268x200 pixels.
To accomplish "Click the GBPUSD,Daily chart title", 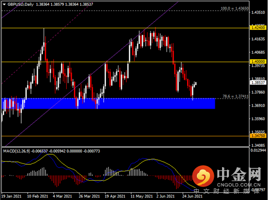I will click(x=20, y=4).
